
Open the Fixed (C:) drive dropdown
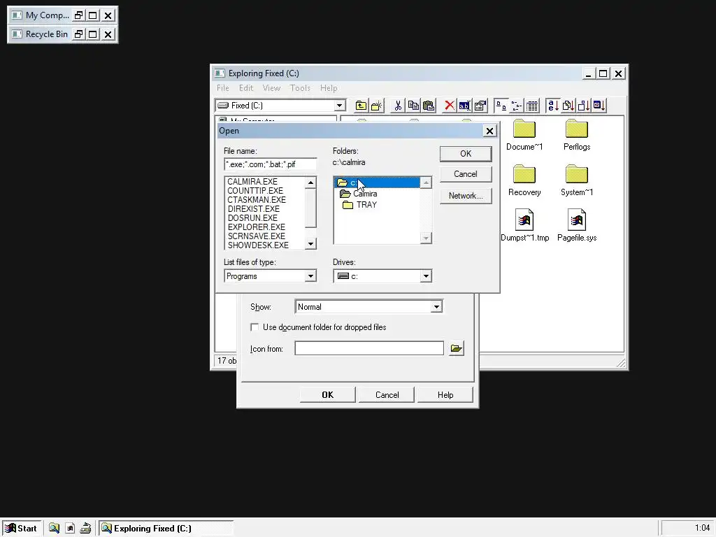point(339,106)
